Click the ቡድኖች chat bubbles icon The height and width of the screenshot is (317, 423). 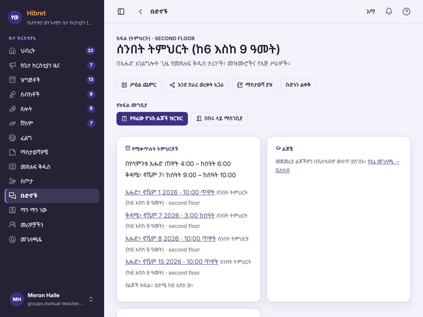(12, 196)
